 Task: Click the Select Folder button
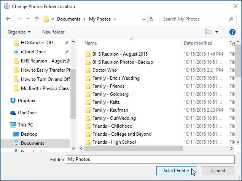point(176,171)
